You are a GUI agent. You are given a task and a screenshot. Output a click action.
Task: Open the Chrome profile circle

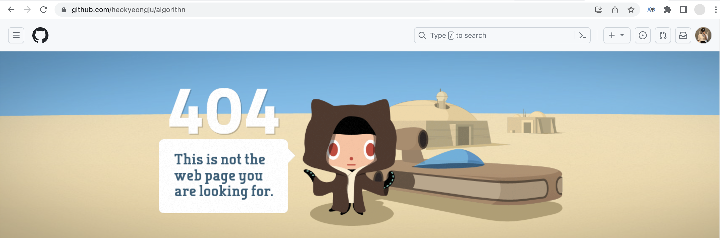[700, 10]
